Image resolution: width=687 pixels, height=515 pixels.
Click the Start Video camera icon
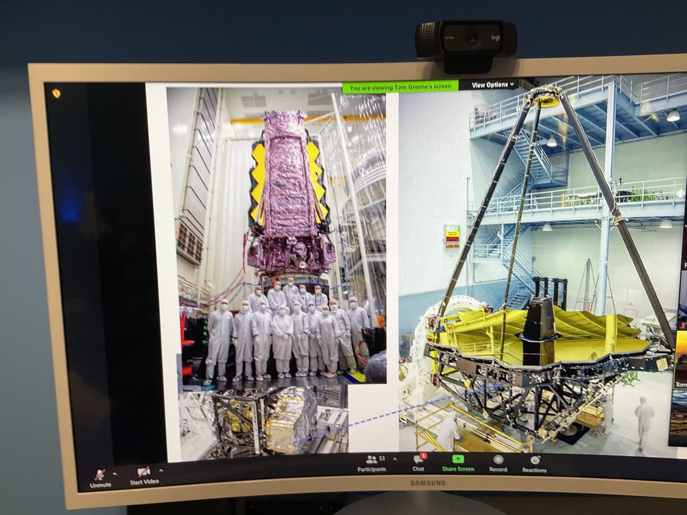[x=144, y=472]
